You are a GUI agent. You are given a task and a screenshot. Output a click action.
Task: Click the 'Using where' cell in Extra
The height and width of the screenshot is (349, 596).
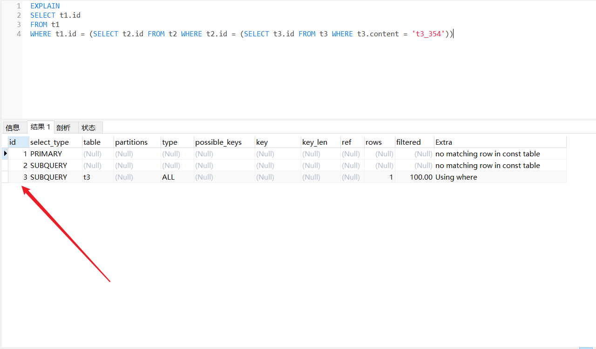pos(456,177)
